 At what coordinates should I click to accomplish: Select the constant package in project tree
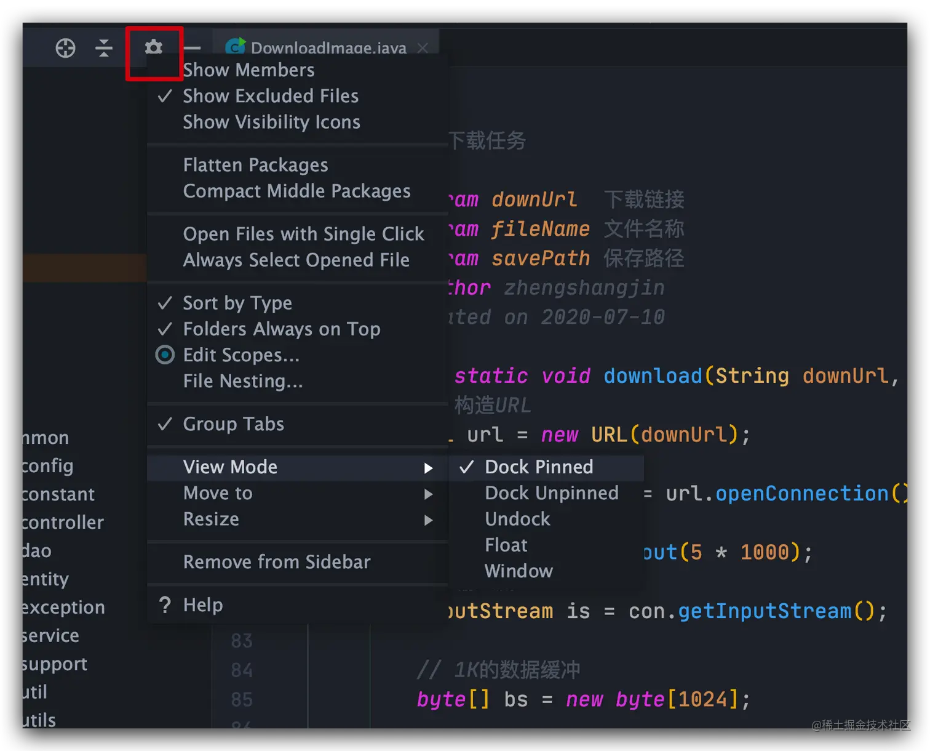click(x=58, y=494)
